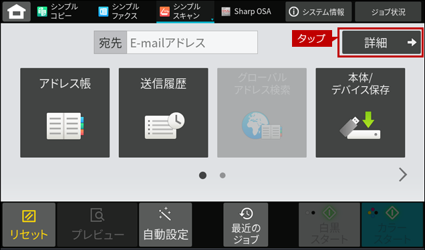
Task: Open システム情報 system information
Action: (319, 11)
